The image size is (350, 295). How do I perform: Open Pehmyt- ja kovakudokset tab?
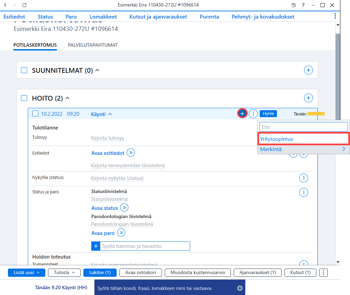tap(263, 17)
